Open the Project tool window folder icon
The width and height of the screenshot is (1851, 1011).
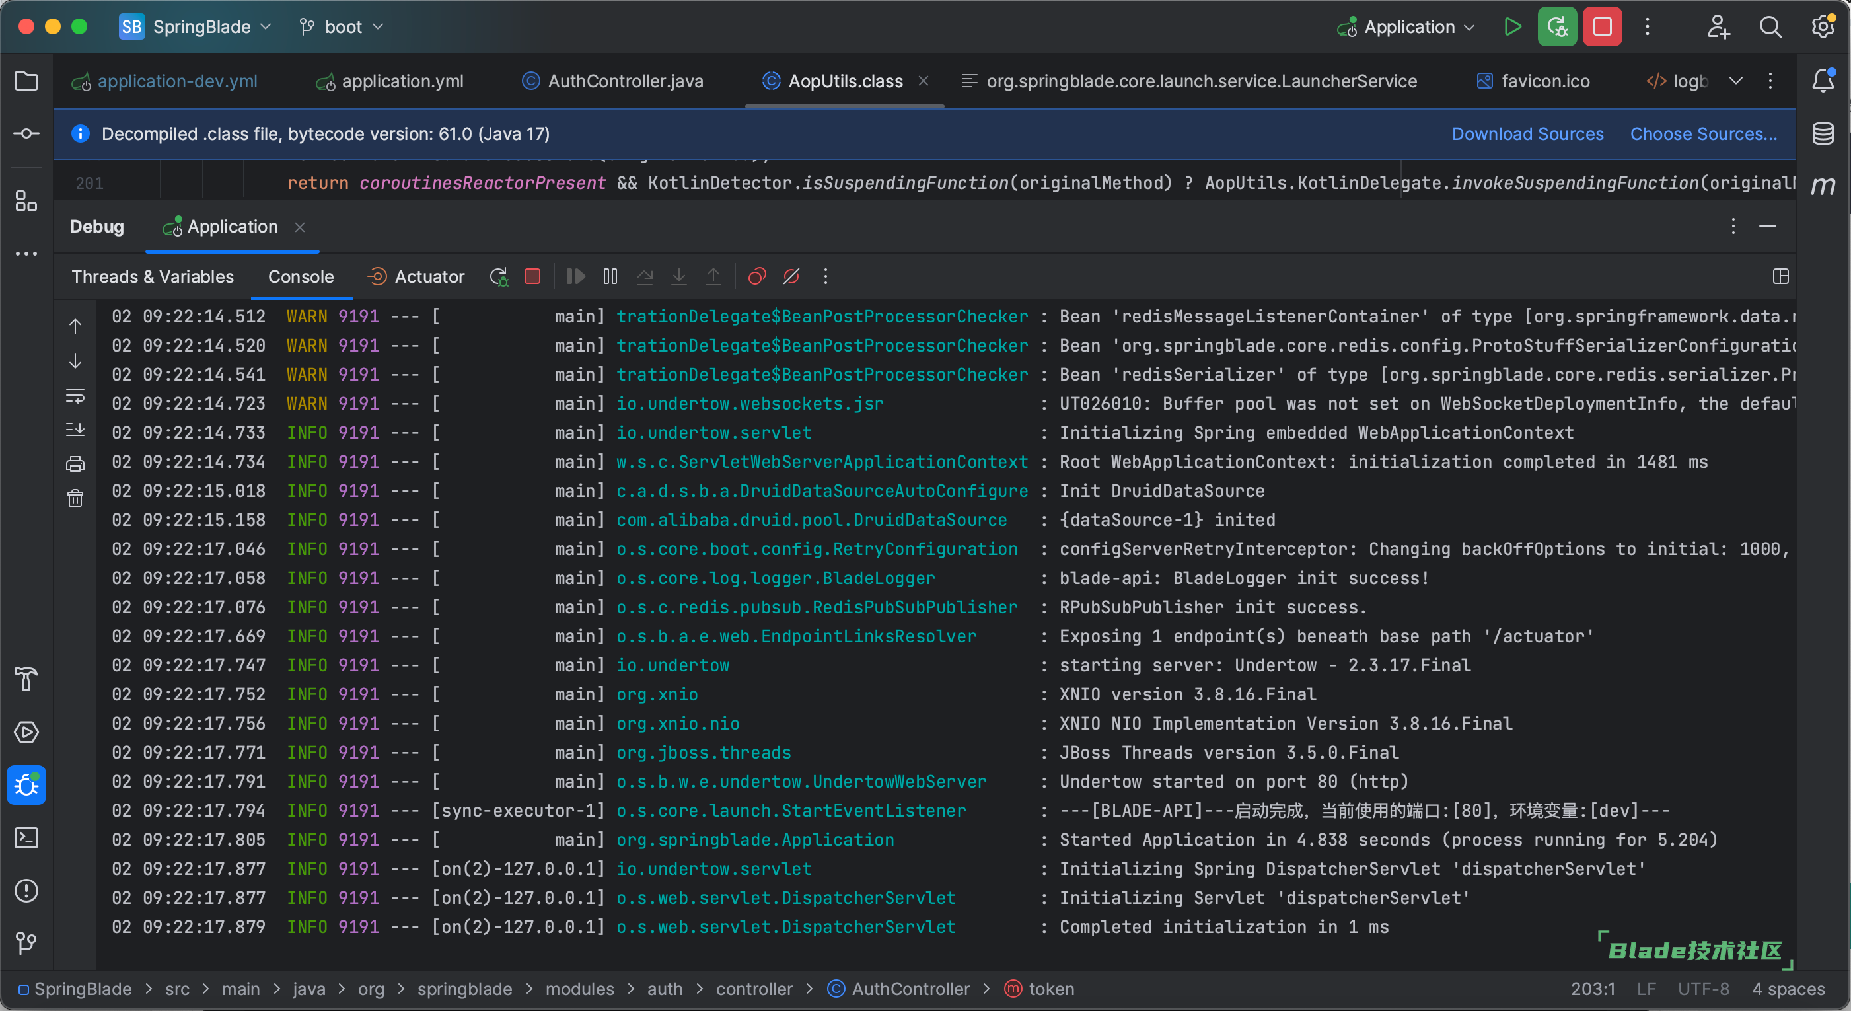pos(26,81)
